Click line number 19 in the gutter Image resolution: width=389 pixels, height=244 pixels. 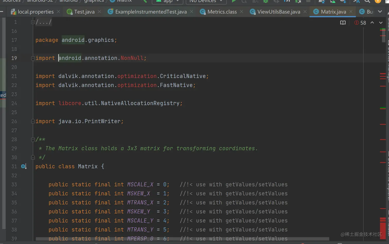pos(14,58)
